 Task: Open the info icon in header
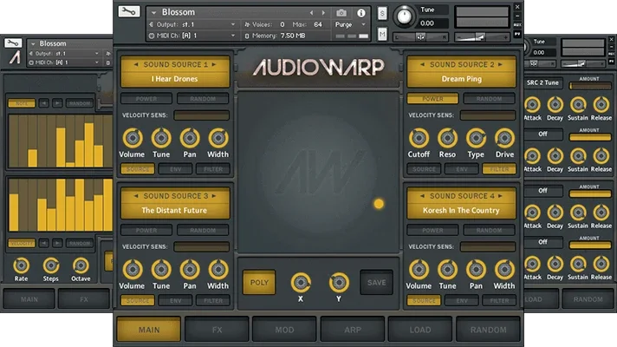click(360, 13)
